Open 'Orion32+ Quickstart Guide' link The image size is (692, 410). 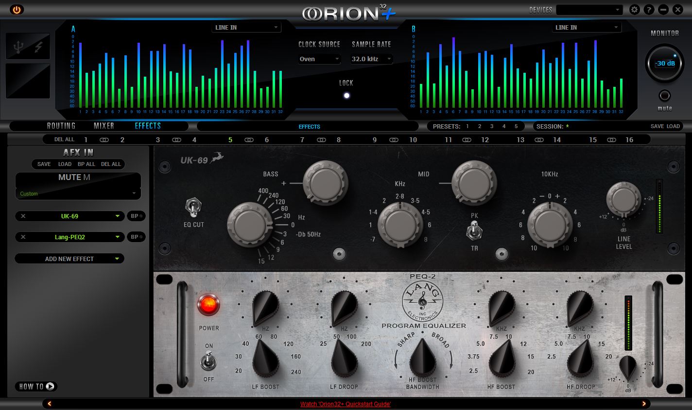(x=346, y=404)
